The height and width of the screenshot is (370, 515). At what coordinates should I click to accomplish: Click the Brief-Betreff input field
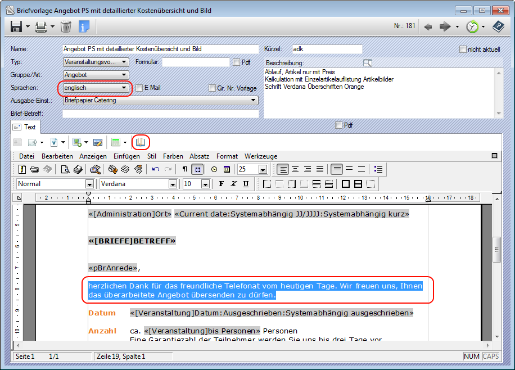click(160, 114)
